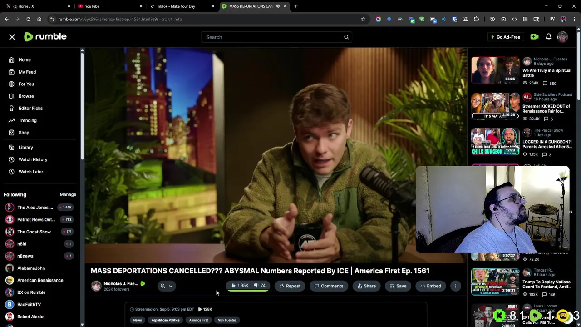Open the Rumble logo homepage link
This screenshot has height=327, width=581.
(x=45, y=37)
